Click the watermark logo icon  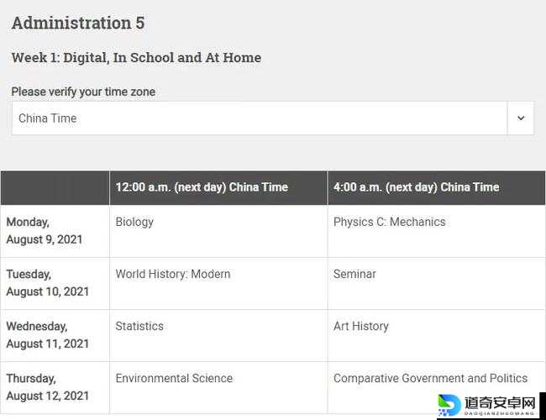pyautogui.click(x=449, y=403)
